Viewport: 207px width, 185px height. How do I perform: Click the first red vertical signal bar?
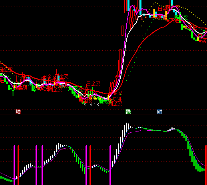[18, 165]
